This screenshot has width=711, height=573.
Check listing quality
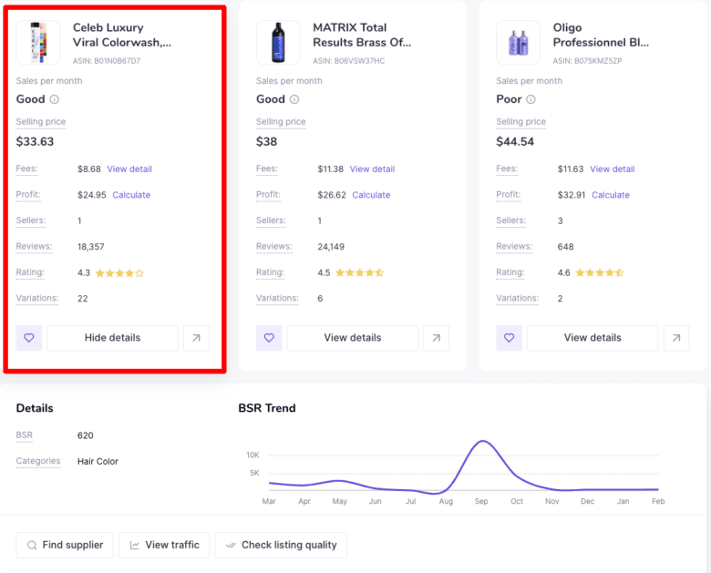(x=281, y=545)
